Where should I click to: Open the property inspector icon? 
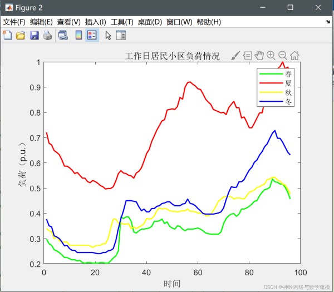tap(121, 35)
